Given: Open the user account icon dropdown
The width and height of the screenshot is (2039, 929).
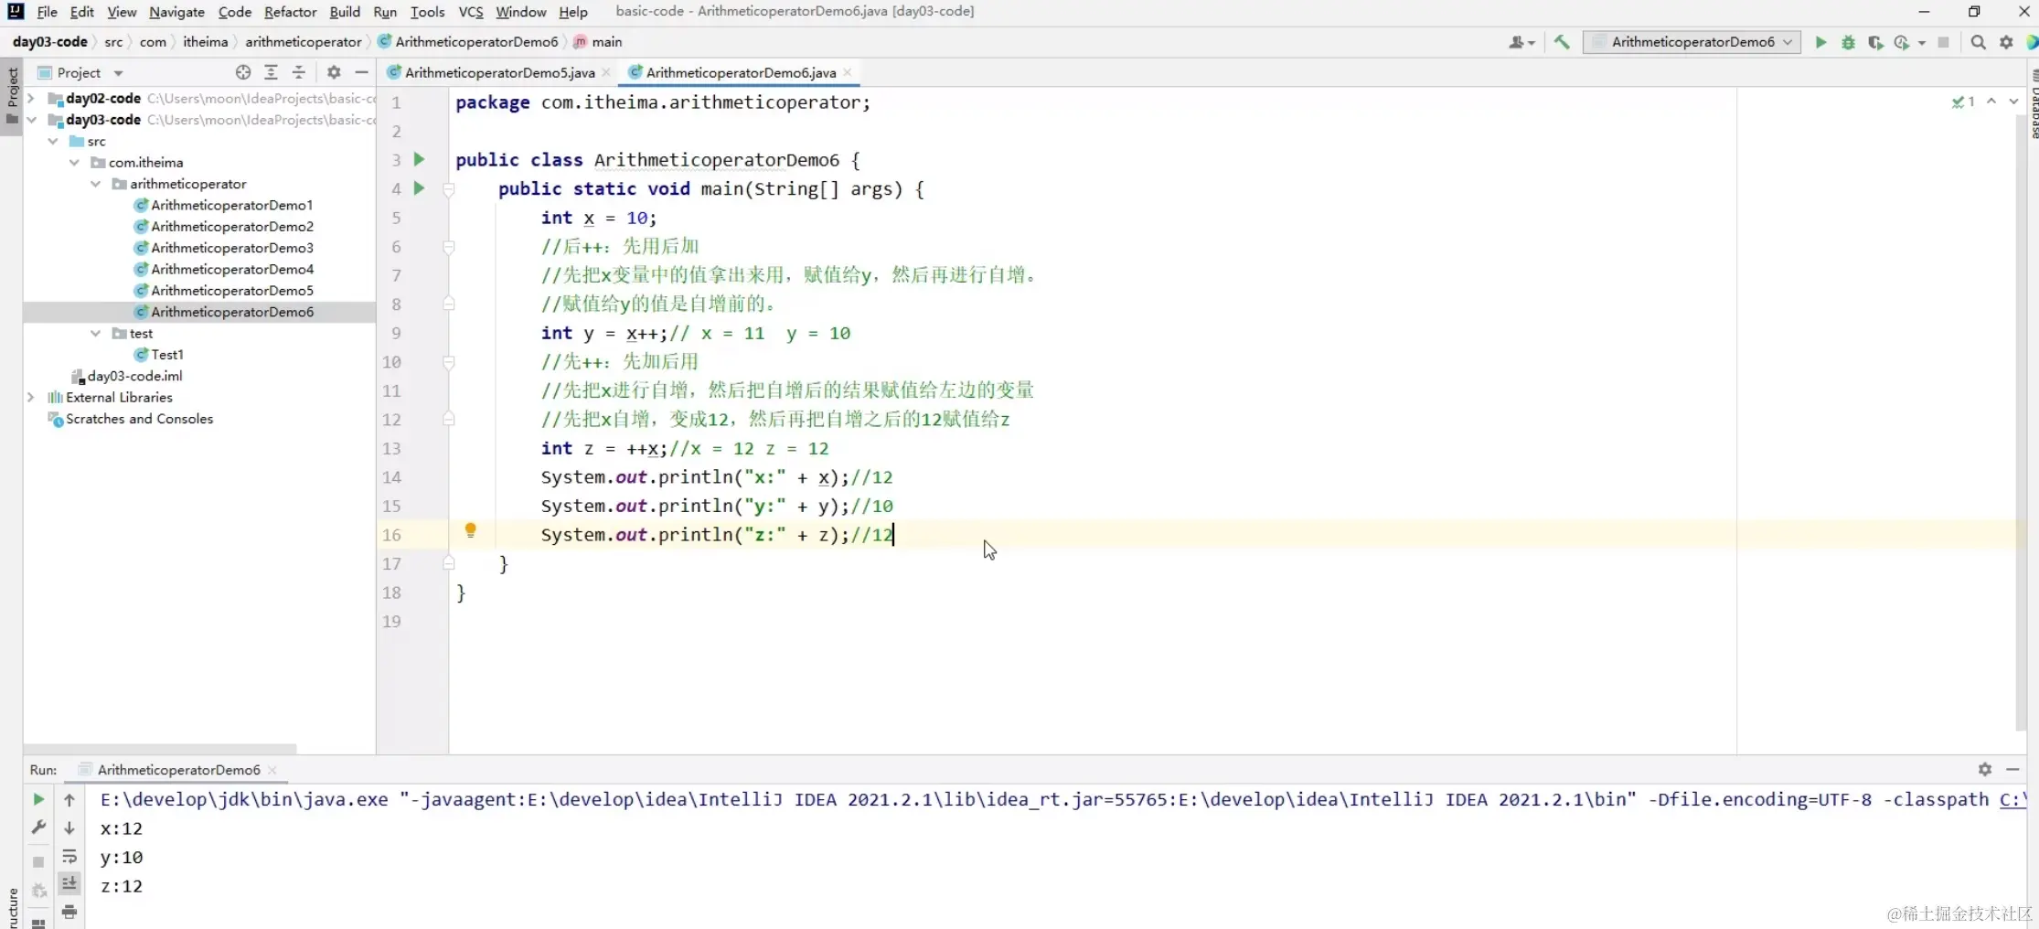Looking at the screenshot, I should pyautogui.click(x=1521, y=42).
